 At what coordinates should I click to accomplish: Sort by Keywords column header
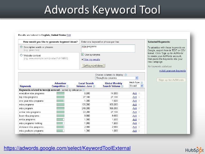[x=25, y=86]
